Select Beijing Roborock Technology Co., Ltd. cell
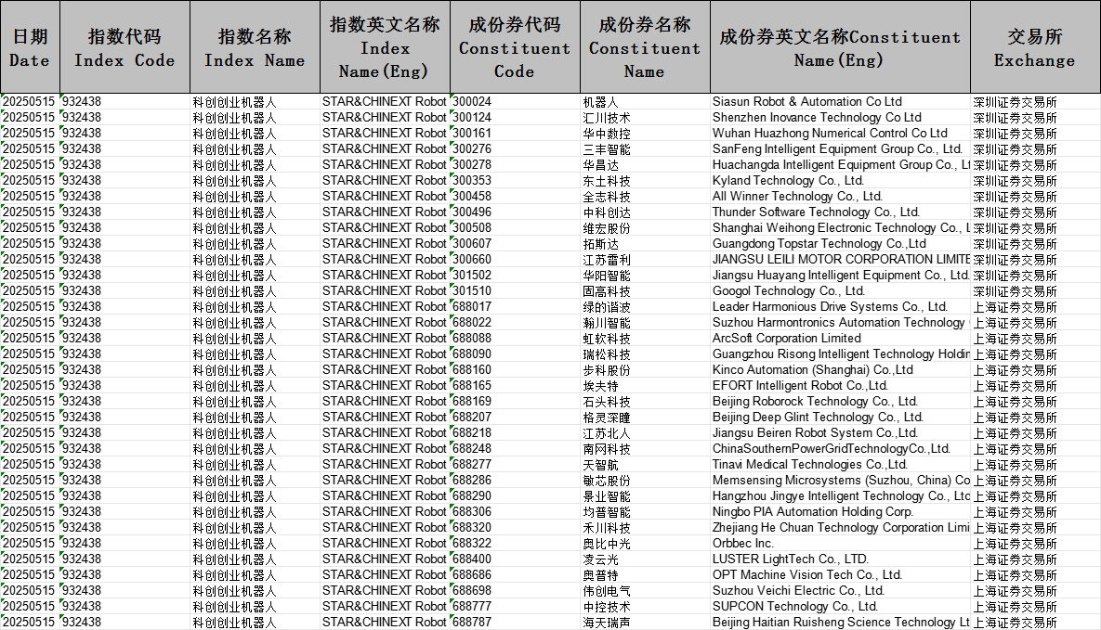 tap(840, 402)
